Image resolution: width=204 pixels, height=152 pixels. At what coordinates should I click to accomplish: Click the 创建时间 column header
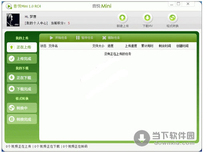click(x=182, y=46)
